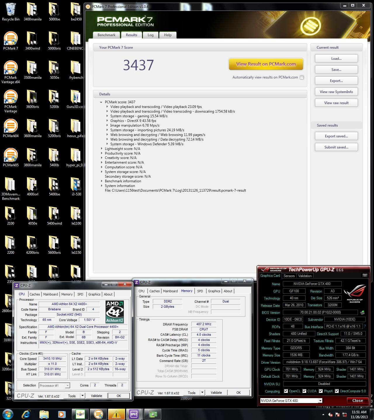Expand System information details
The image size is (374, 420).
[101, 186]
